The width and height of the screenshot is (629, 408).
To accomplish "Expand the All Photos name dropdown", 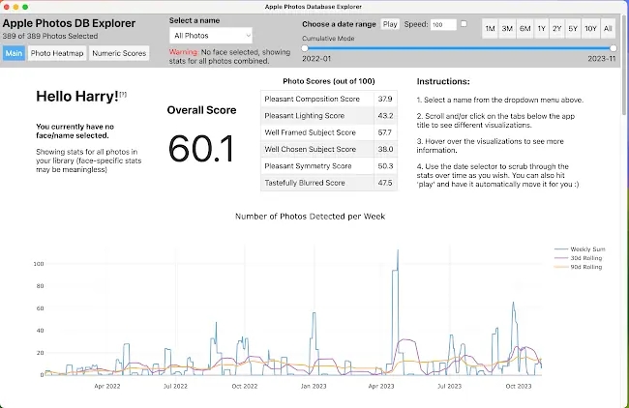I will 211,36.
